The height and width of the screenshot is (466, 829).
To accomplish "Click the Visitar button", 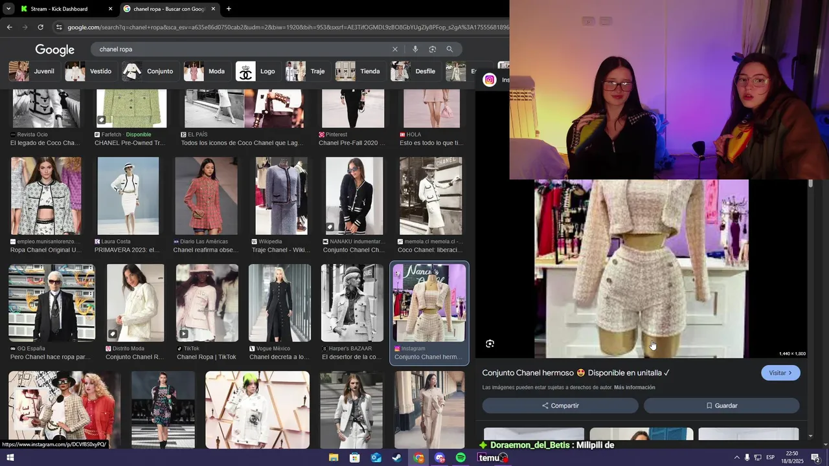I will tap(780, 373).
